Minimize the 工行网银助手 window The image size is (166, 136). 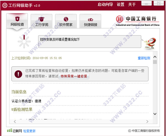point(147,4)
